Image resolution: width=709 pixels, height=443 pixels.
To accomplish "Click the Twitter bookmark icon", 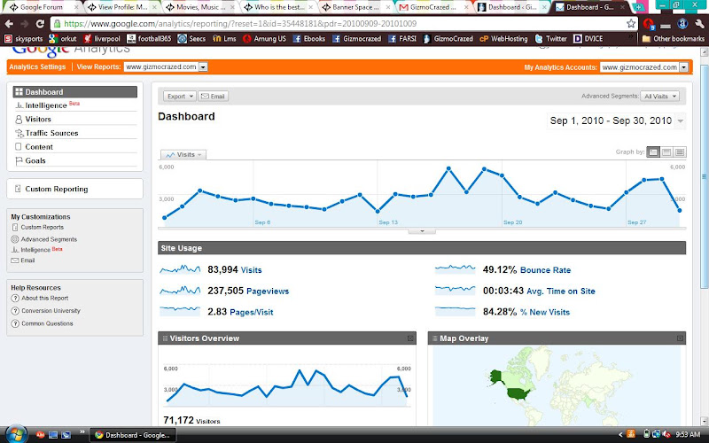I will [x=539, y=39].
